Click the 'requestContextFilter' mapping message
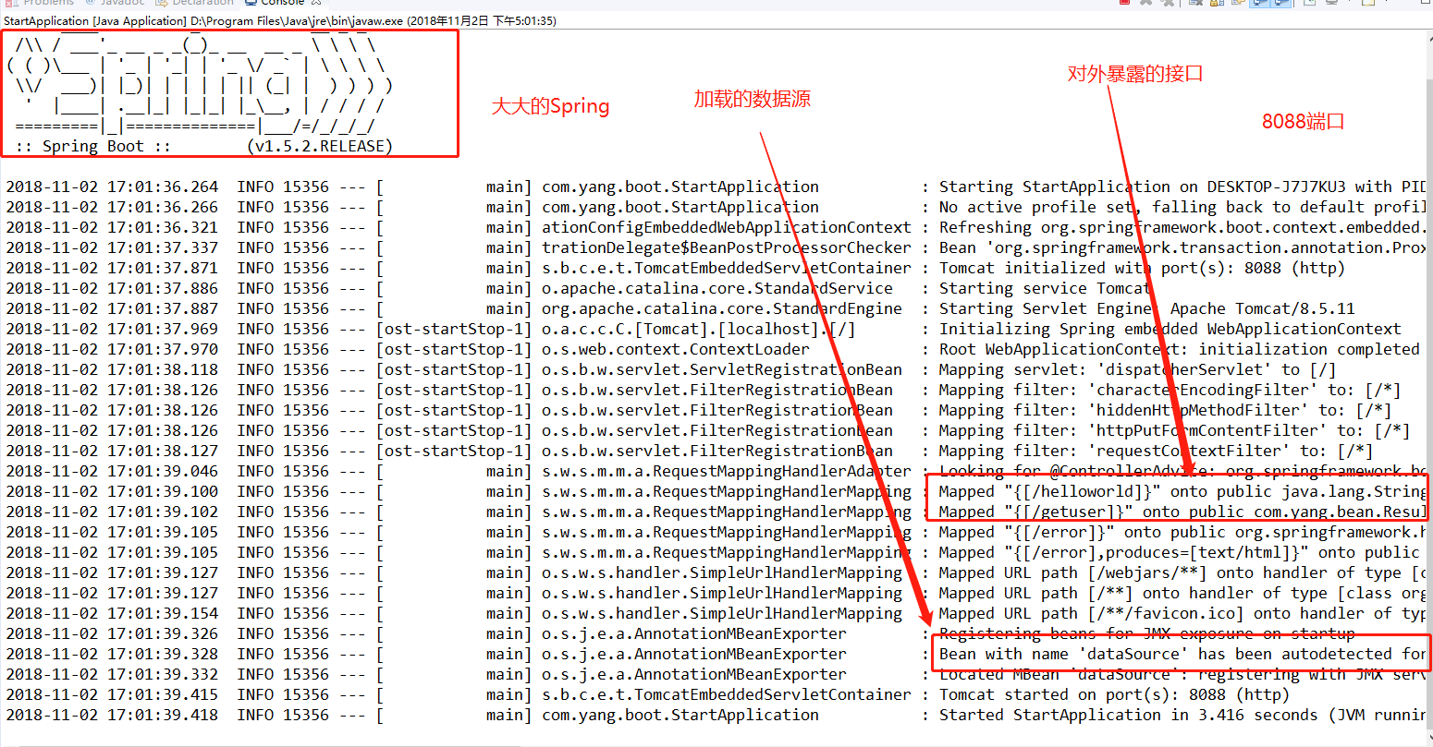Image resolution: width=1433 pixels, height=747 pixels. (x=1156, y=451)
